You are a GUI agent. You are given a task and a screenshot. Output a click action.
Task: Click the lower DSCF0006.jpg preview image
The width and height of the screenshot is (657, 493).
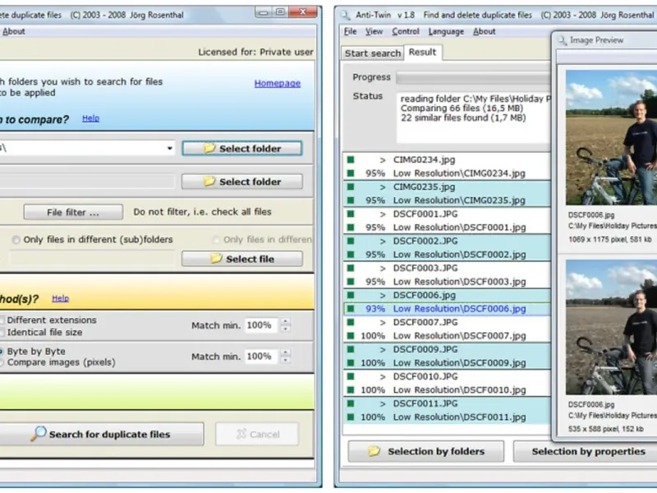pyautogui.click(x=611, y=327)
